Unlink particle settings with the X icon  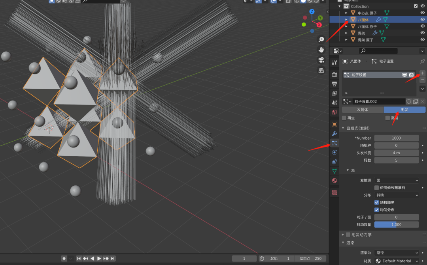pos(422,101)
